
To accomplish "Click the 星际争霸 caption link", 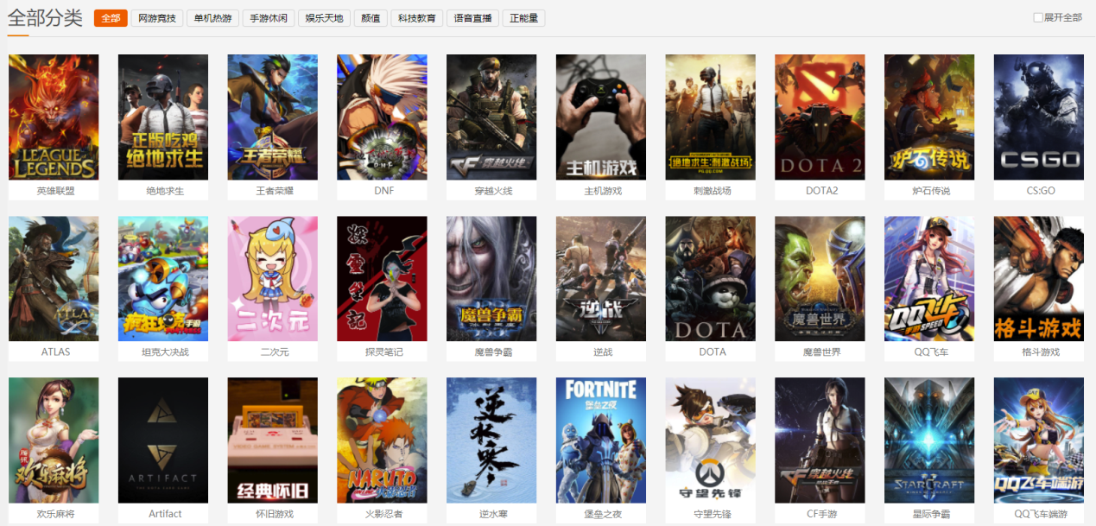I will pos(931,514).
